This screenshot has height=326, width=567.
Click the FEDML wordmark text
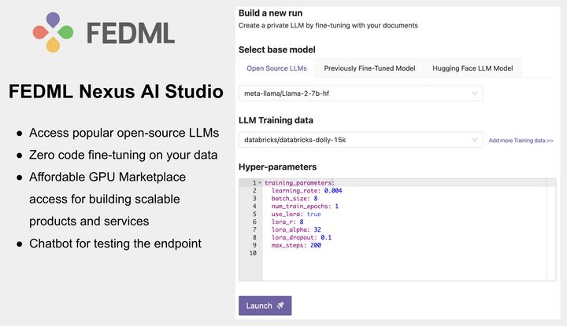(131, 32)
